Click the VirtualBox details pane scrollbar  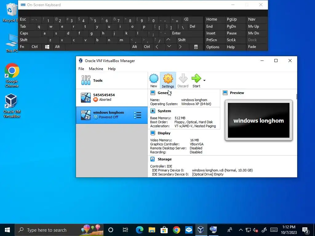point(297,96)
